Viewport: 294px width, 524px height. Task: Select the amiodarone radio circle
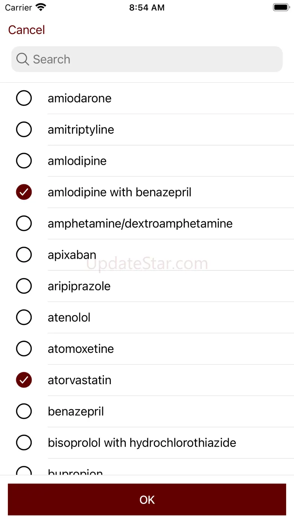coord(24,98)
